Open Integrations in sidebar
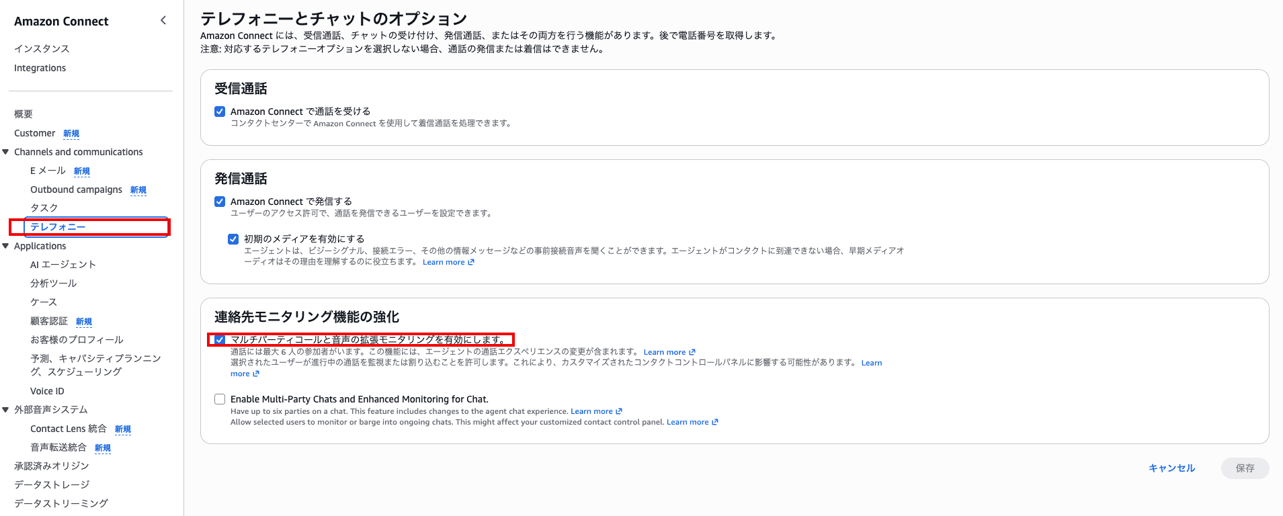Screen dimensions: 1283x516 (x=40, y=68)
